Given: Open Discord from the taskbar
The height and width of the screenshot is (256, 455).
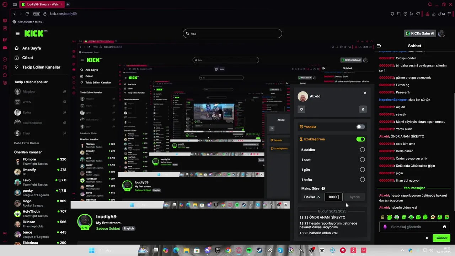Looking at the screenshot, I should [x=207, y=250].
